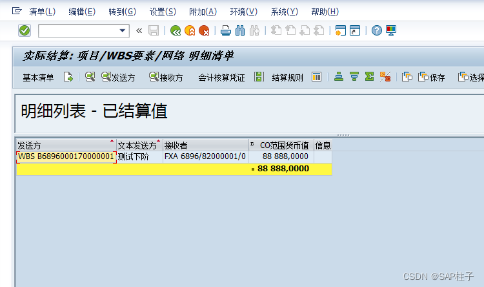Viewport: 484px width, 287px height.
Task: Click the blue Help question mark icon
Action: click(x=377, y=30)
